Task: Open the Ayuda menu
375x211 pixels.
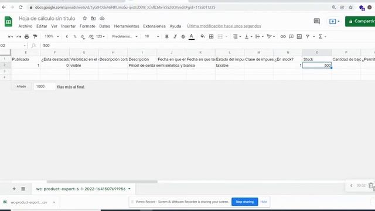Action: click(x=175, y=26)
